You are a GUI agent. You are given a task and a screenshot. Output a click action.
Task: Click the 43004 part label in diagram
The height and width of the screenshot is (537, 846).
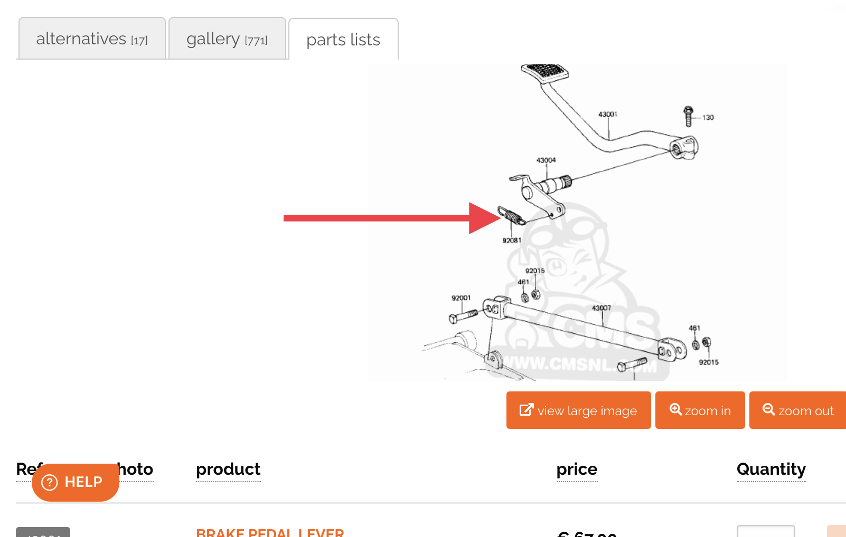click(546, 160)
